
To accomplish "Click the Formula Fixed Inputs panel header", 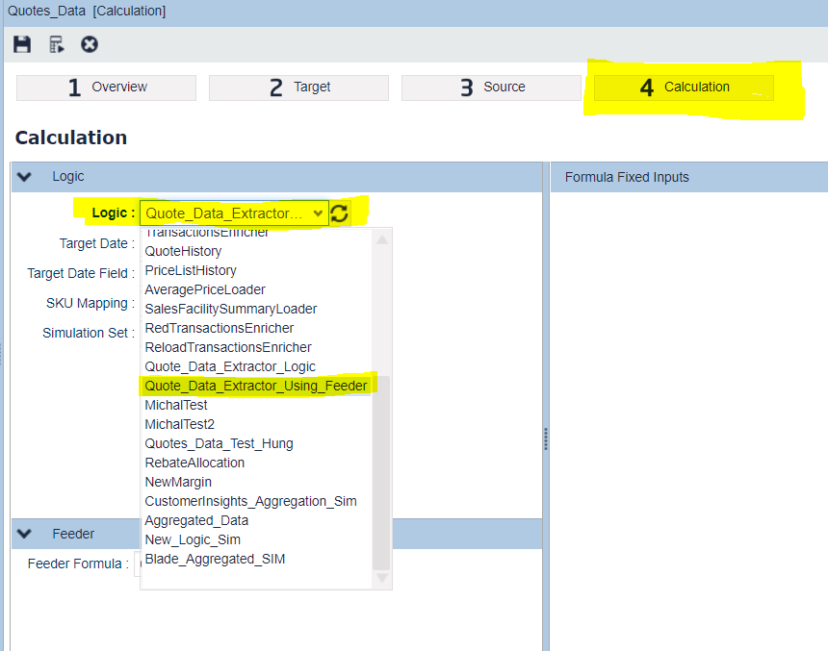I will point(627,177).
